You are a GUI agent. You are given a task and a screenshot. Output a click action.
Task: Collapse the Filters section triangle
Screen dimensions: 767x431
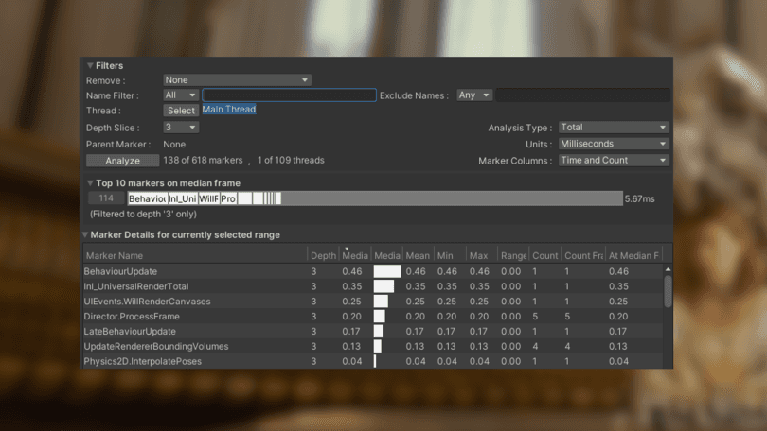[90, 65]
